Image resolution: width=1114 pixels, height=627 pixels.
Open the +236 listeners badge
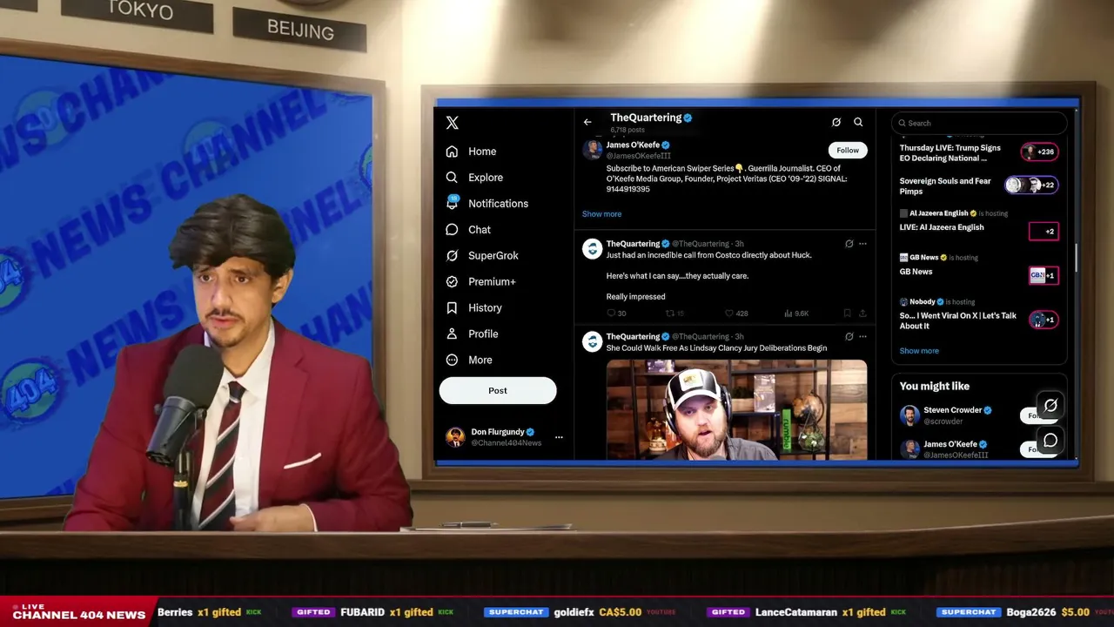point(1040,152)
